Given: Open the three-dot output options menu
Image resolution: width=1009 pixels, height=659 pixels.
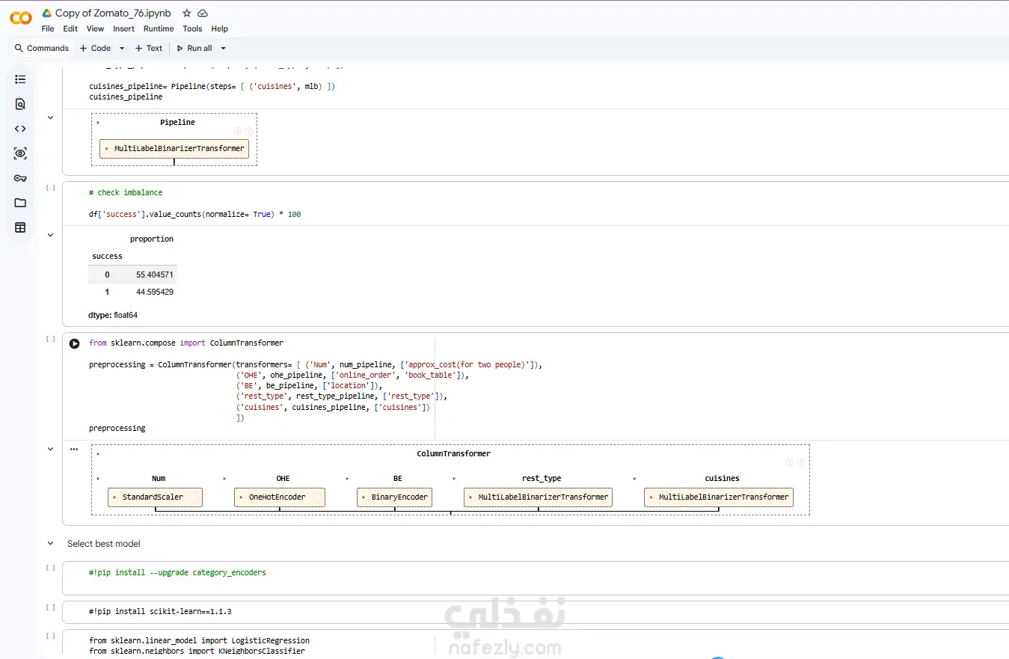Looking at the screenshot, I should [74, 450].
